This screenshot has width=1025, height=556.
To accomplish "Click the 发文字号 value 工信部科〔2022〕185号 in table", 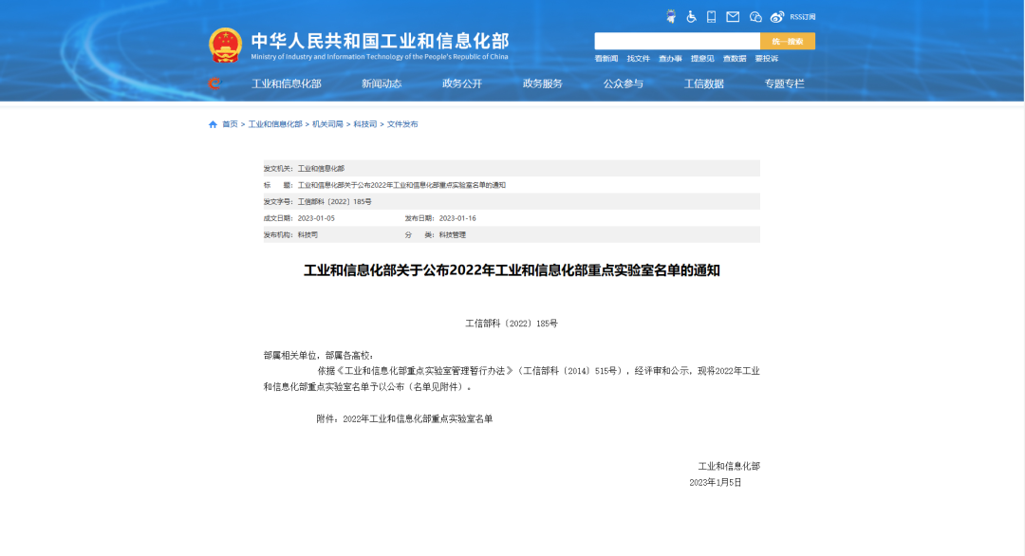I will tap(335, 202).
